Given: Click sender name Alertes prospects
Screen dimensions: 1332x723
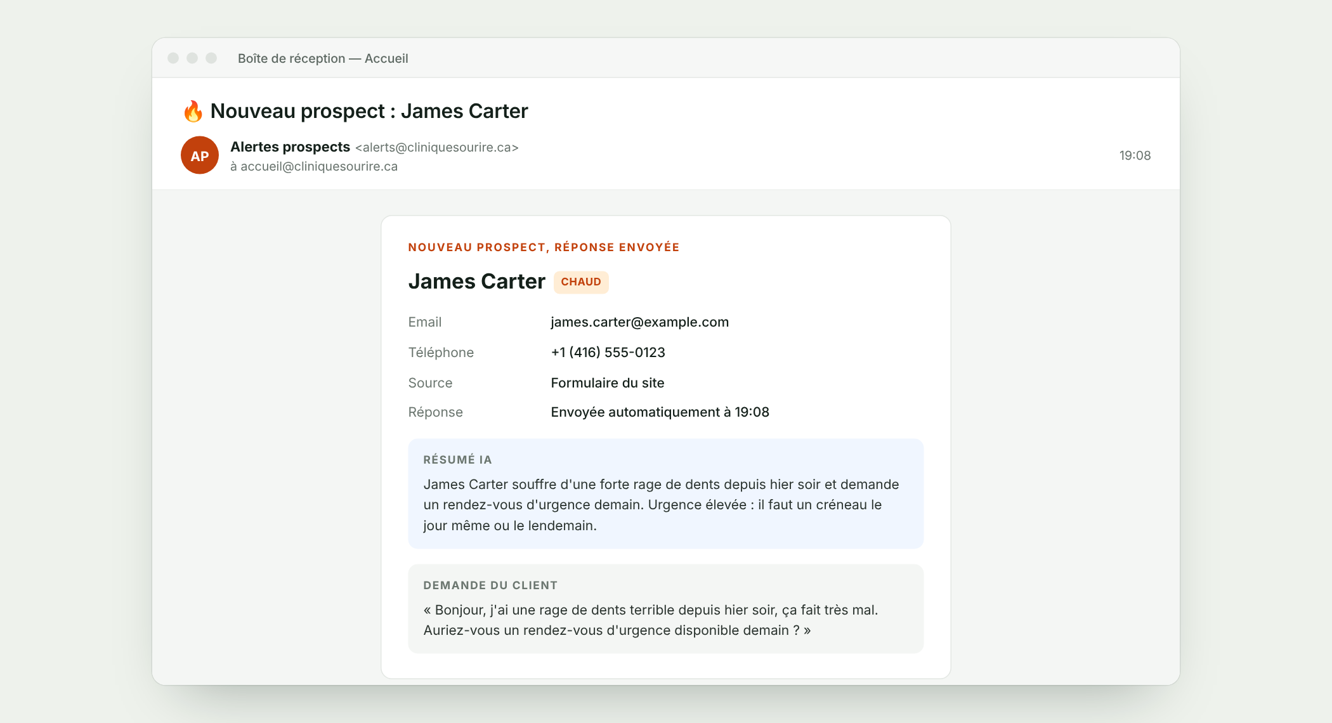Looking at the screenshot, I should [x=291, y=147].
